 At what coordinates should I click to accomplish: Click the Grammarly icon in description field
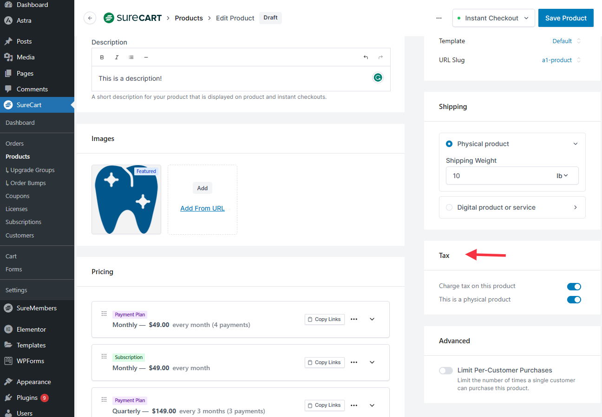(378, 78)
